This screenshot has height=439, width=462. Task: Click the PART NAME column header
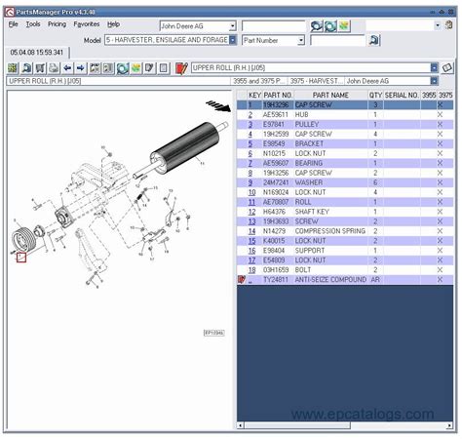click(330, 95)
